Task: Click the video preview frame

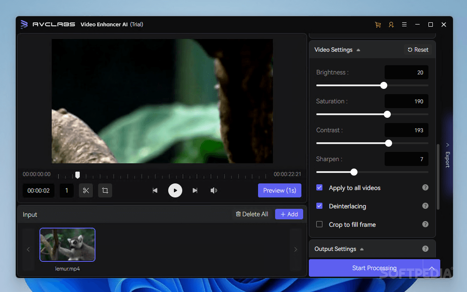Action: pyautogui.click(x=163, y=101)
